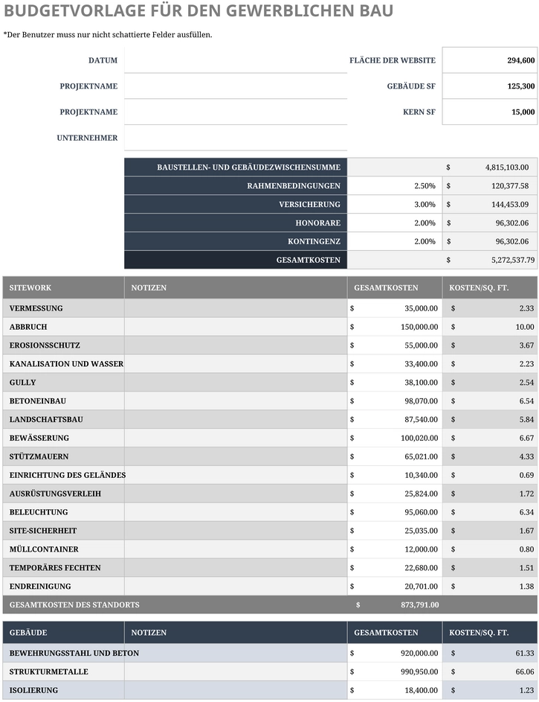The image size is (539, 702).
Task: Click the BETONEINBAU cost 98,070.00
Action: point(395,401)
